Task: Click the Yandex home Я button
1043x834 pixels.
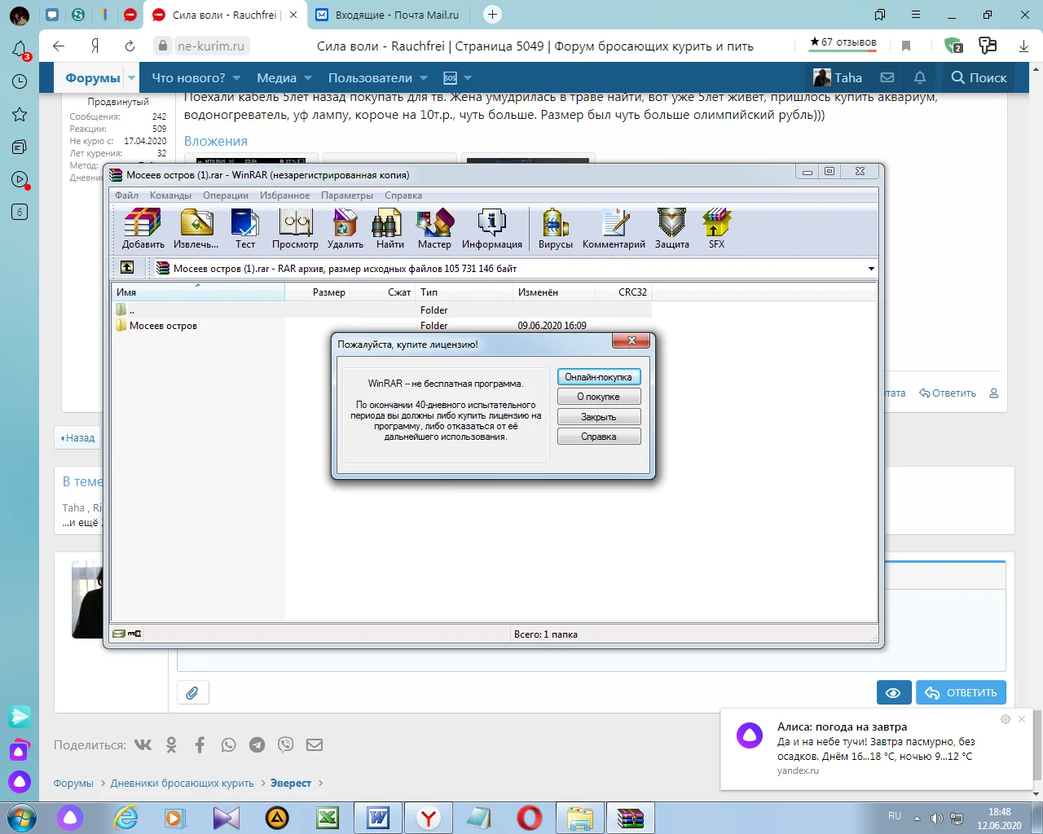Action: tap(95, 46)
